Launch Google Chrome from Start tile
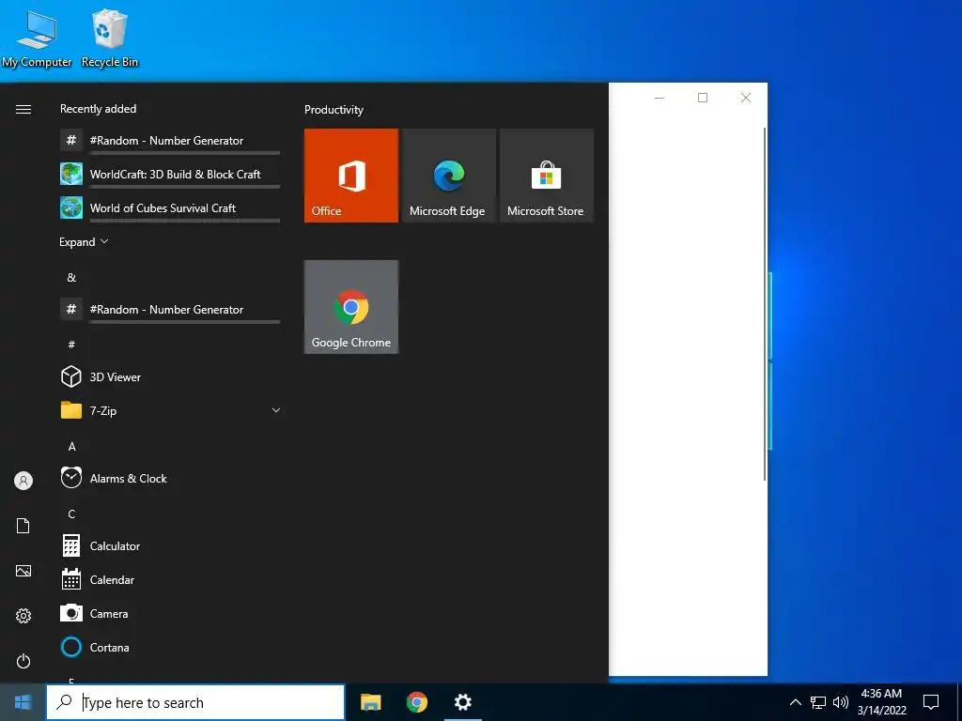 point(351,307)
